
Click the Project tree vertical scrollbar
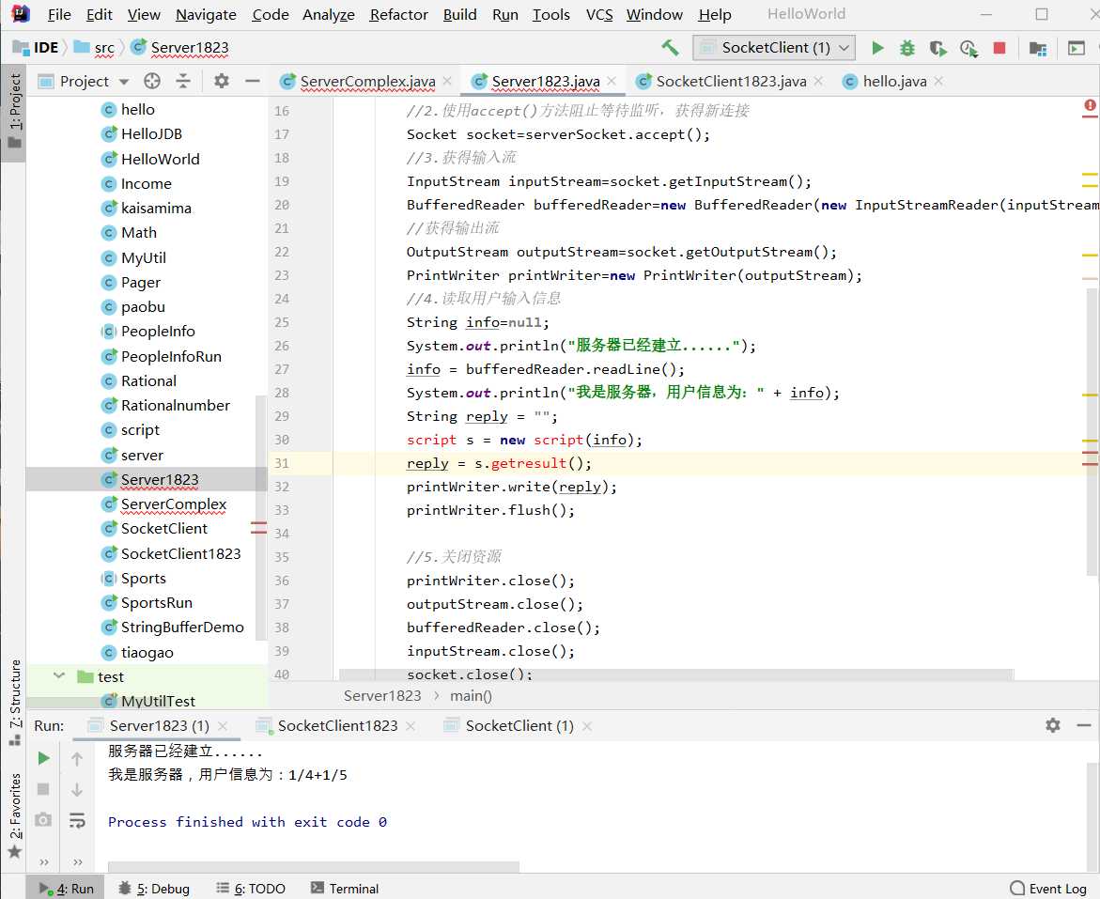[262, 518]
